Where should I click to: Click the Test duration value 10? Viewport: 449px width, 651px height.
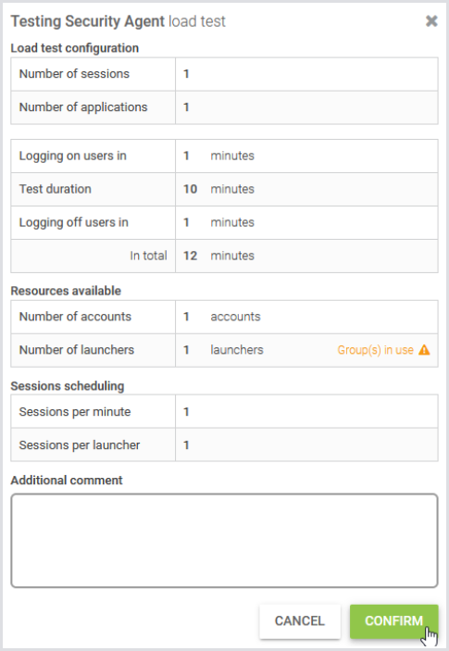(190, 189)
